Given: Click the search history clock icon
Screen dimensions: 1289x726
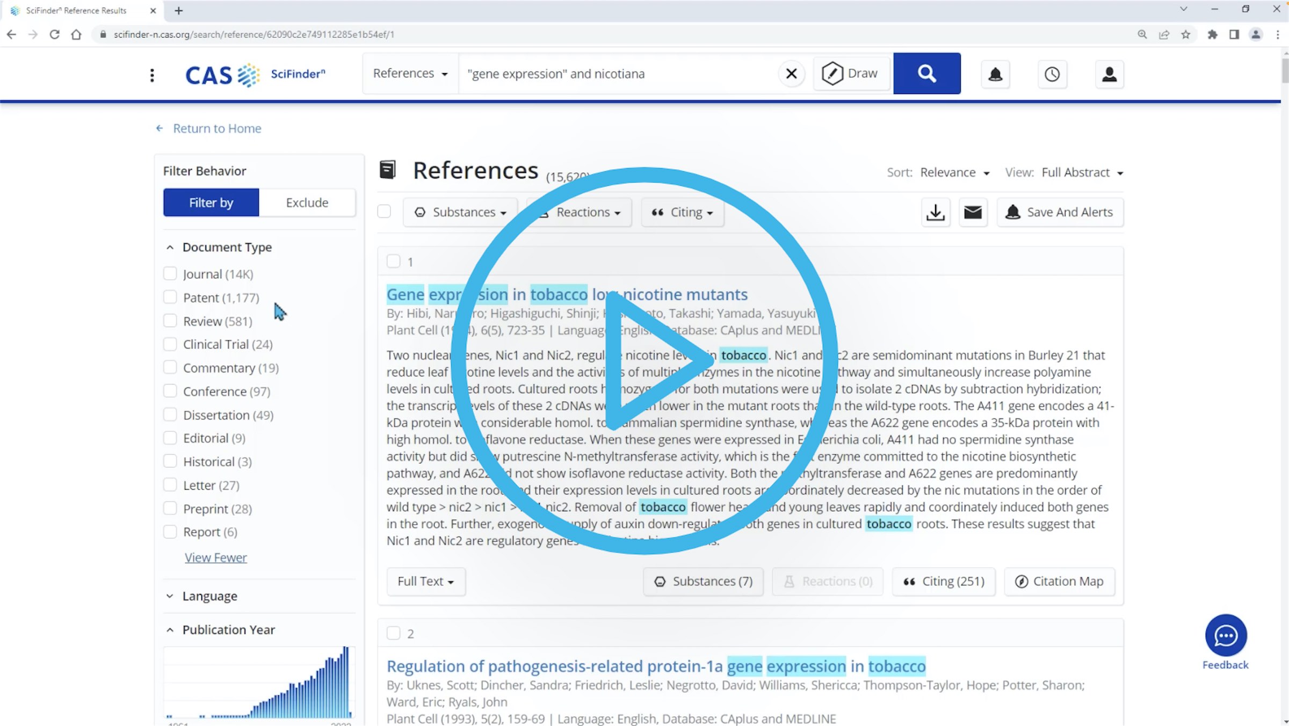Looking at the screenshot, I should click(1052, 74).
